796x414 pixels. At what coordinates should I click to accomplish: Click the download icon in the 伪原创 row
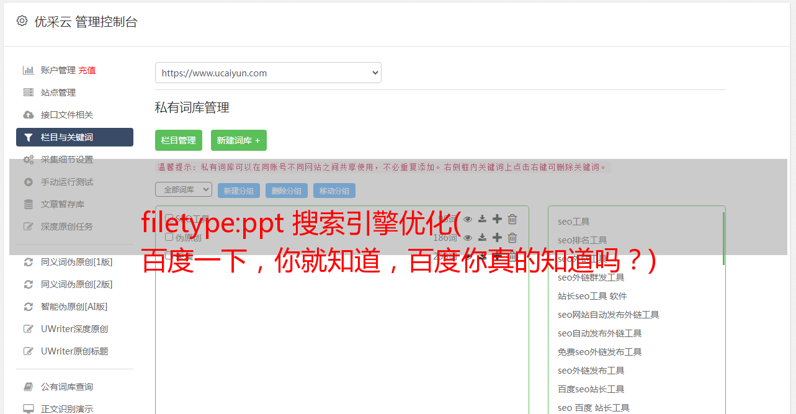[x=482, y=238]
